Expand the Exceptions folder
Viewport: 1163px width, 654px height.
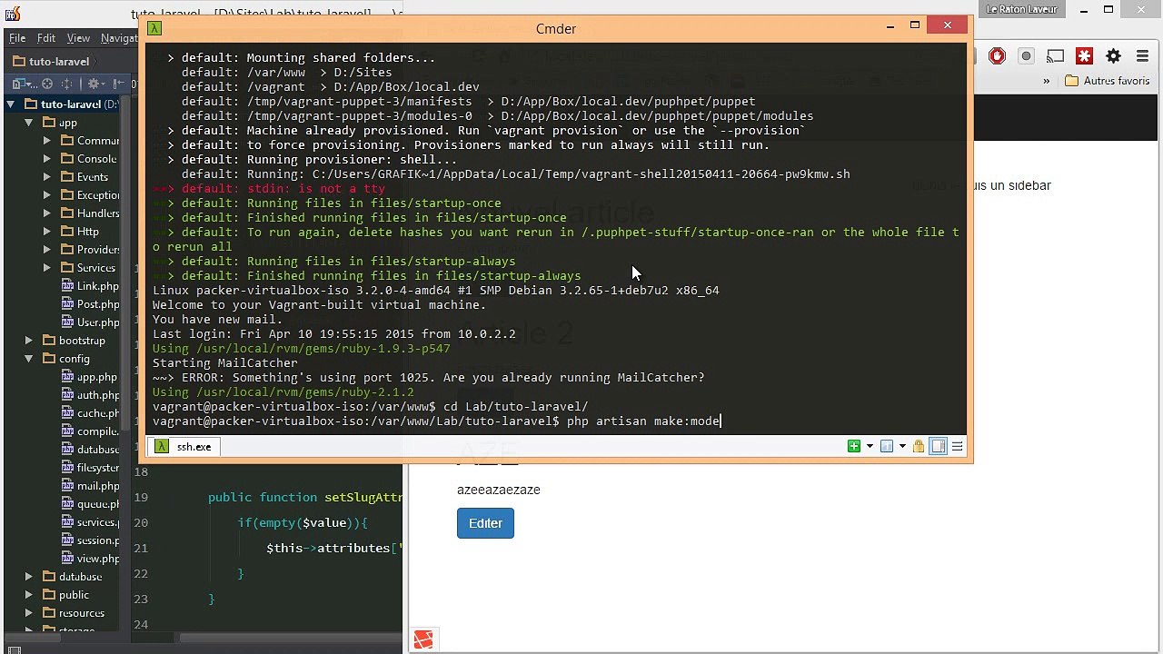(47, 195)
